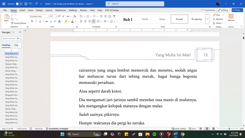Switch to Web Layout view in status bar
Image resolution: width=245 pixels, height=138 pixels.
click(213, 129)
